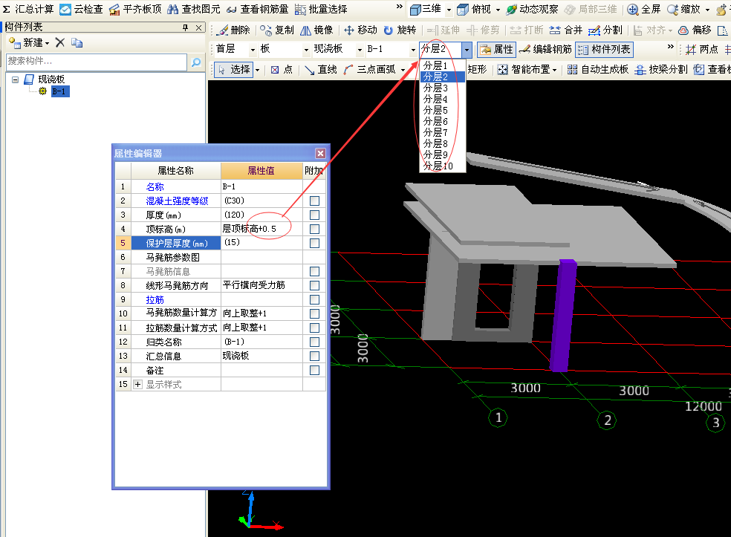Click the 选择 select button
The width and height of the screenshot is (731, 537).
pos(235,70)
